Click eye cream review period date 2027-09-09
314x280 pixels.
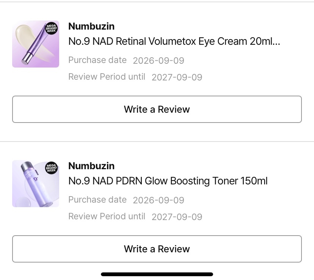coord(177,77)
